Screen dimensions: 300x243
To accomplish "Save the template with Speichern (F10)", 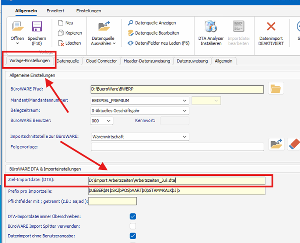I will point(37,26).
